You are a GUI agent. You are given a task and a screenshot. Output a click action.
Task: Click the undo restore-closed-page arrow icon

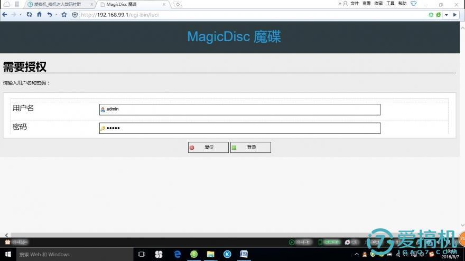point(50,15)
